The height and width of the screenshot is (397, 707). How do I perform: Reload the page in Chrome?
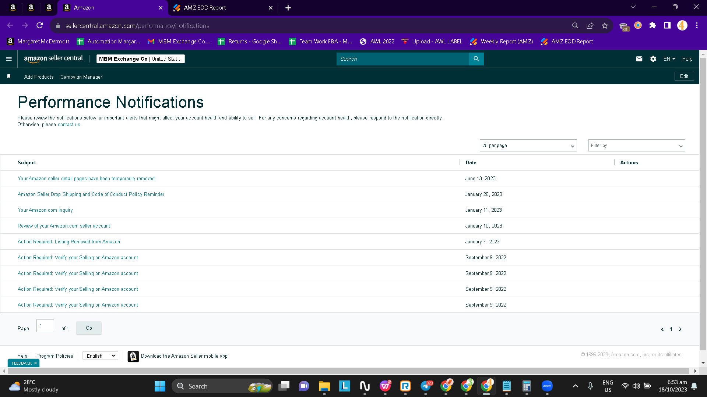40,25
